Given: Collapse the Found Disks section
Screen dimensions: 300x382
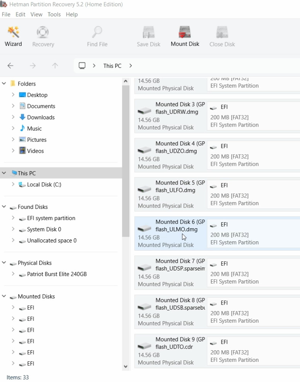Looking at the screenshot, I should pos(4,206).
